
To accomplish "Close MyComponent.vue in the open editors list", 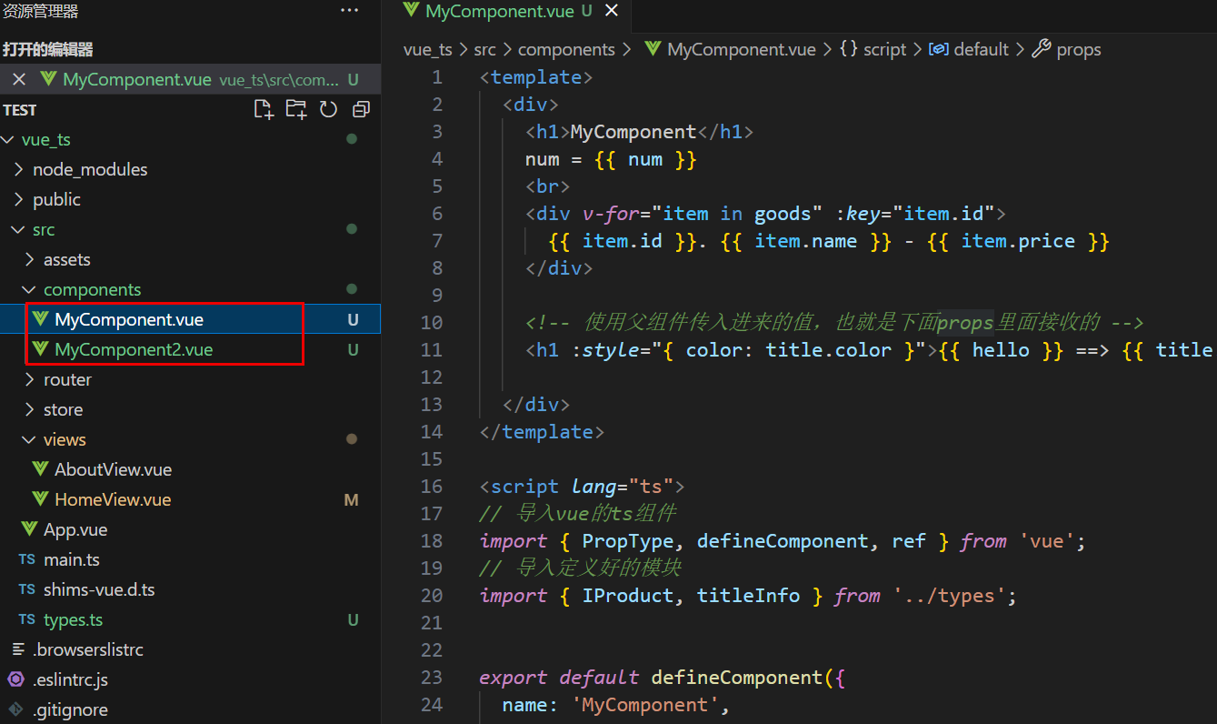I will pos(19,79).
